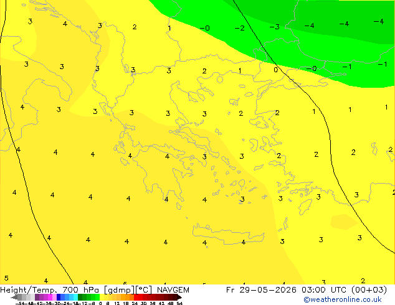The width and height of the screenshot is (395, 305).
Task: Click the '(00+03)' forecast offset text
Action: 369,290
